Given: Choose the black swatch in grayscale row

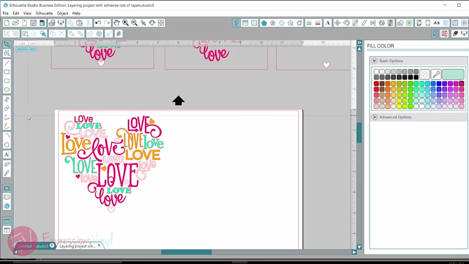Looking at the screenshot, I should (416, 77).
